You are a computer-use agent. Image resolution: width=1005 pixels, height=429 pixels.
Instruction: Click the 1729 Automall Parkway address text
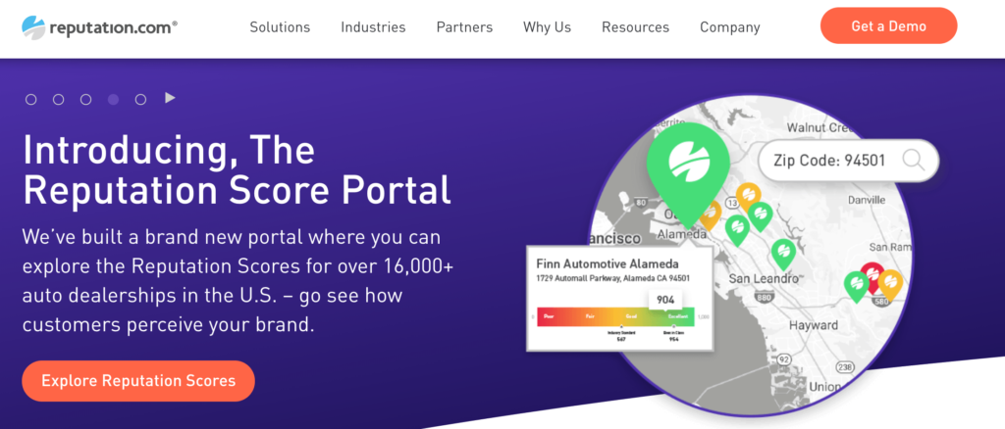(612, 279)
